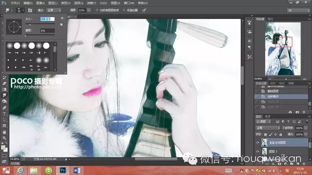The image size is (312, 175).
Task: Open the Brush Presets collapsed panel icon
Action: point(249,22)
